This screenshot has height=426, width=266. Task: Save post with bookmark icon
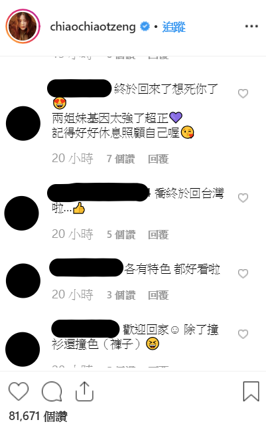(251, 391)
